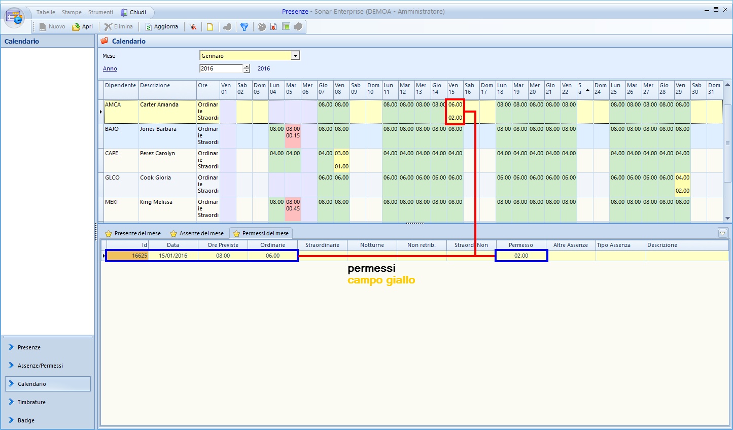Click the Apri folder icon
The image size is (733, 430).
coord(76,27)
